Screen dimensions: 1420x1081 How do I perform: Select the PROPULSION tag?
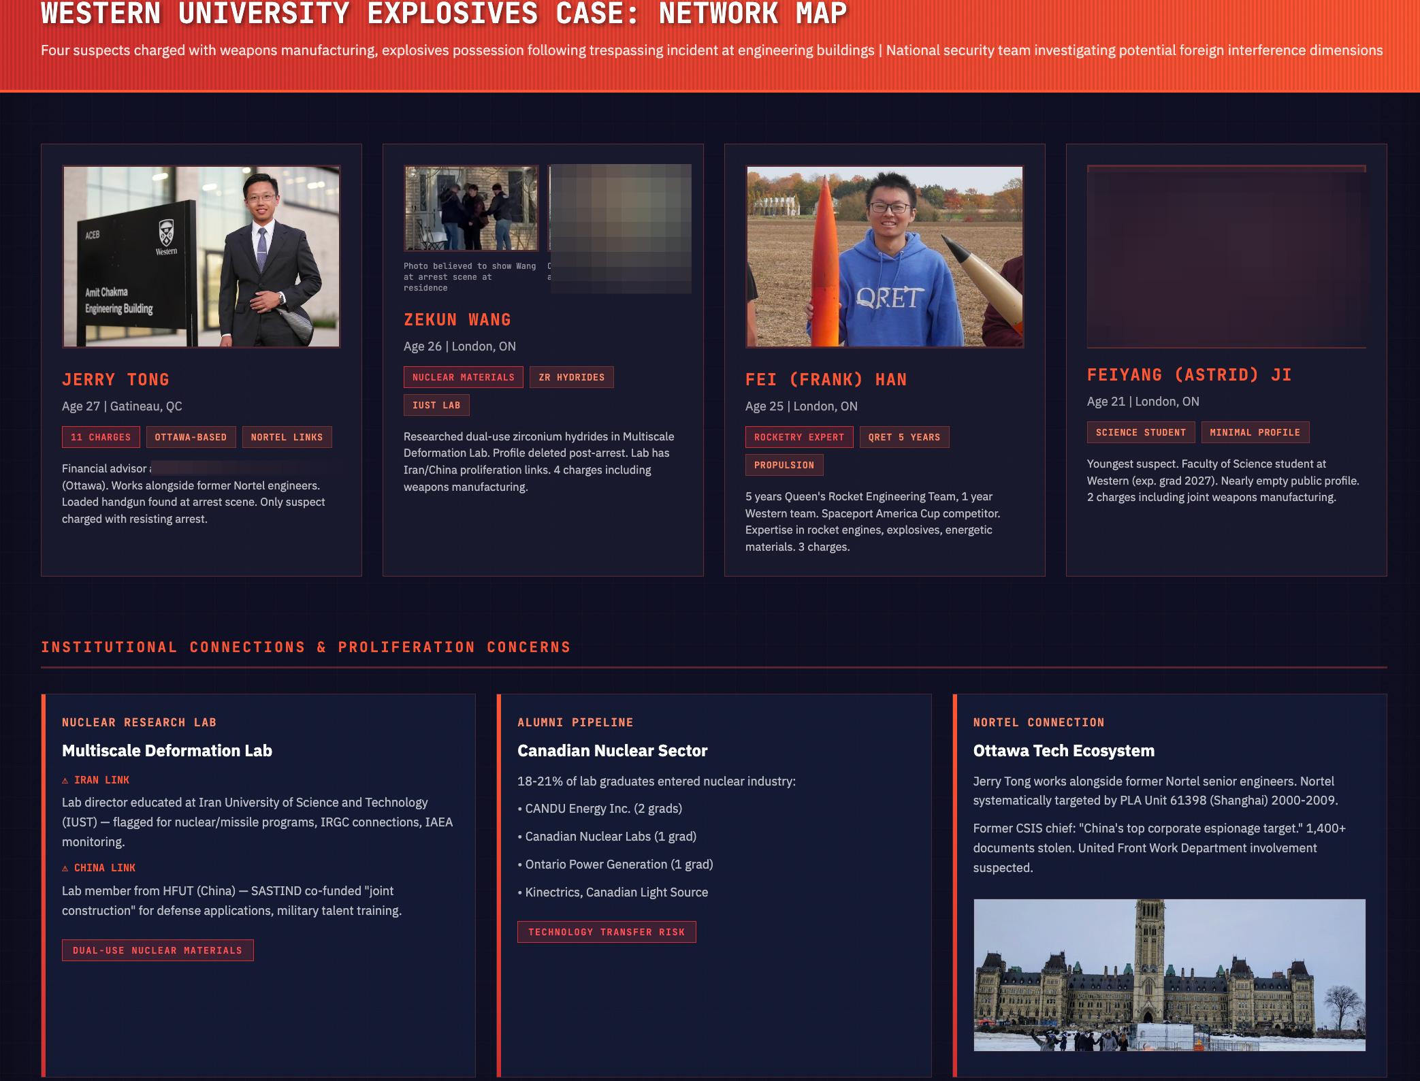pos(784,465)
